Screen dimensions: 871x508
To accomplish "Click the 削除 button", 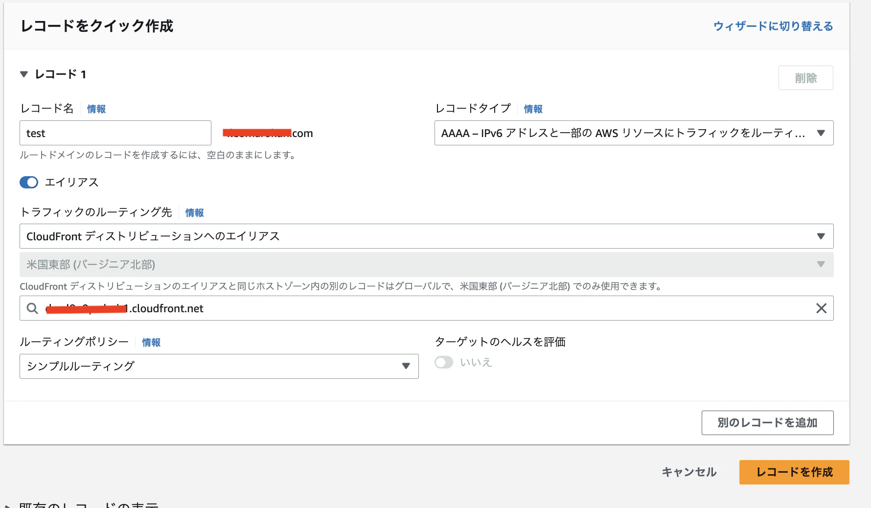I will (x=805, y=77).
